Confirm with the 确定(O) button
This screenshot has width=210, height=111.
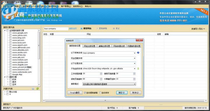[x=122, y=93]
